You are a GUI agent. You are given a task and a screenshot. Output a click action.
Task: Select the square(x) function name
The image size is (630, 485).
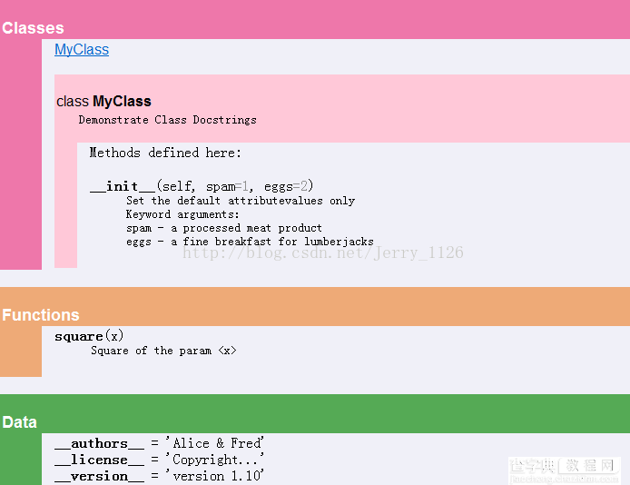coord(89,336)
